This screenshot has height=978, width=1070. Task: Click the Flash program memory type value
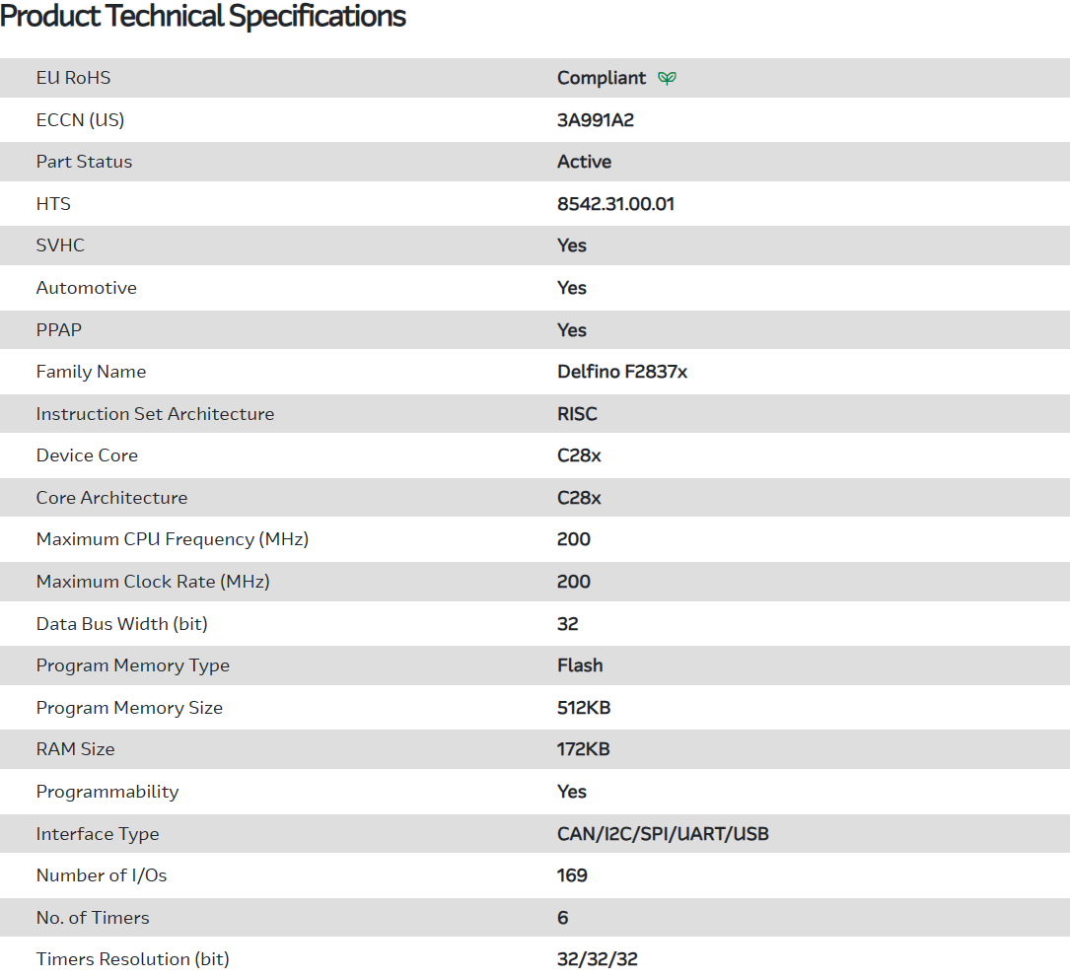click(x=580, y=665)
